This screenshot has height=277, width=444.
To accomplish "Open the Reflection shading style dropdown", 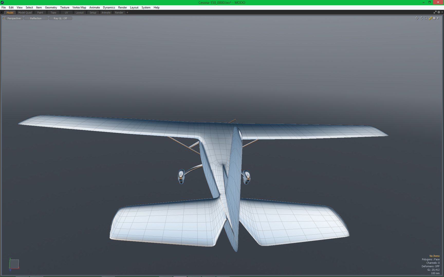I will click(x=36, y=18).
